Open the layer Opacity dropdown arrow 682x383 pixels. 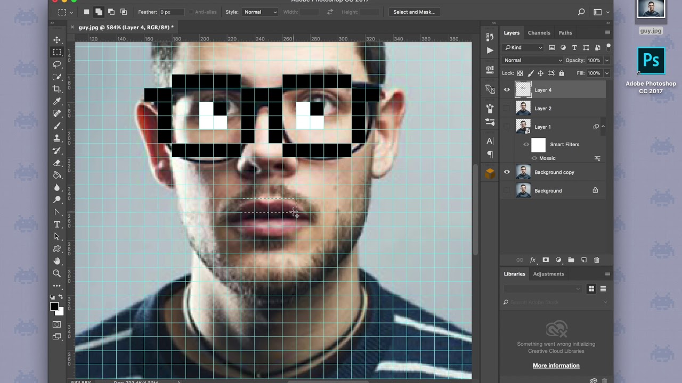pyautogui.click(x=606, y=60)
